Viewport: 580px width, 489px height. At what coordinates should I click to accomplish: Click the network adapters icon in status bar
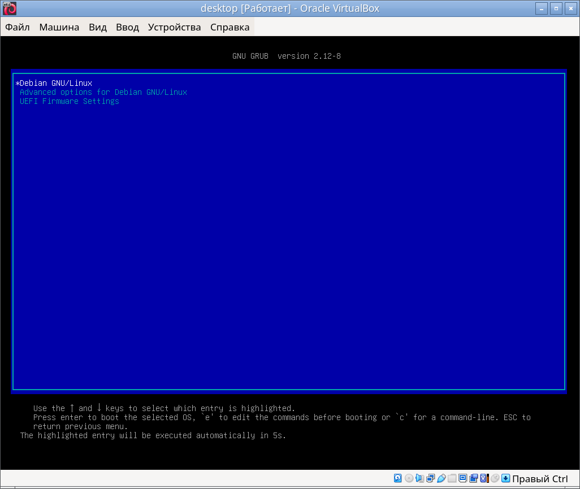430,478
